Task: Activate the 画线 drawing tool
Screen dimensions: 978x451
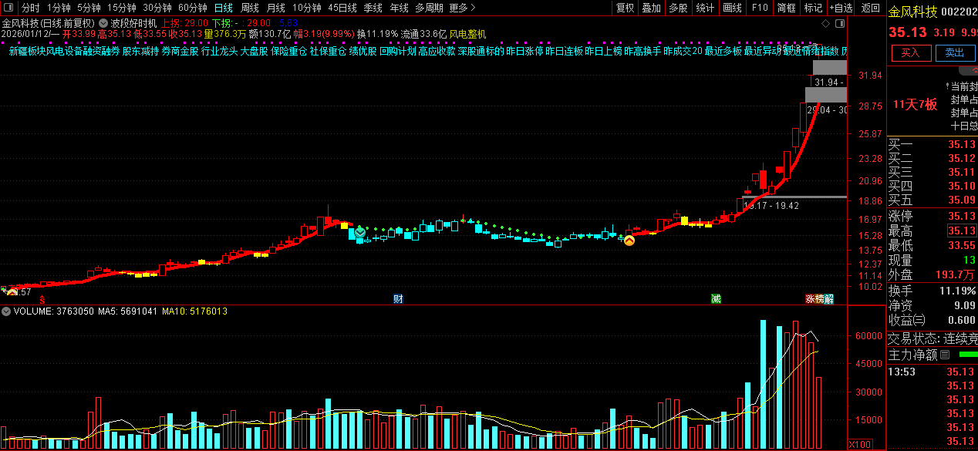Action: [x=732, y=8]
